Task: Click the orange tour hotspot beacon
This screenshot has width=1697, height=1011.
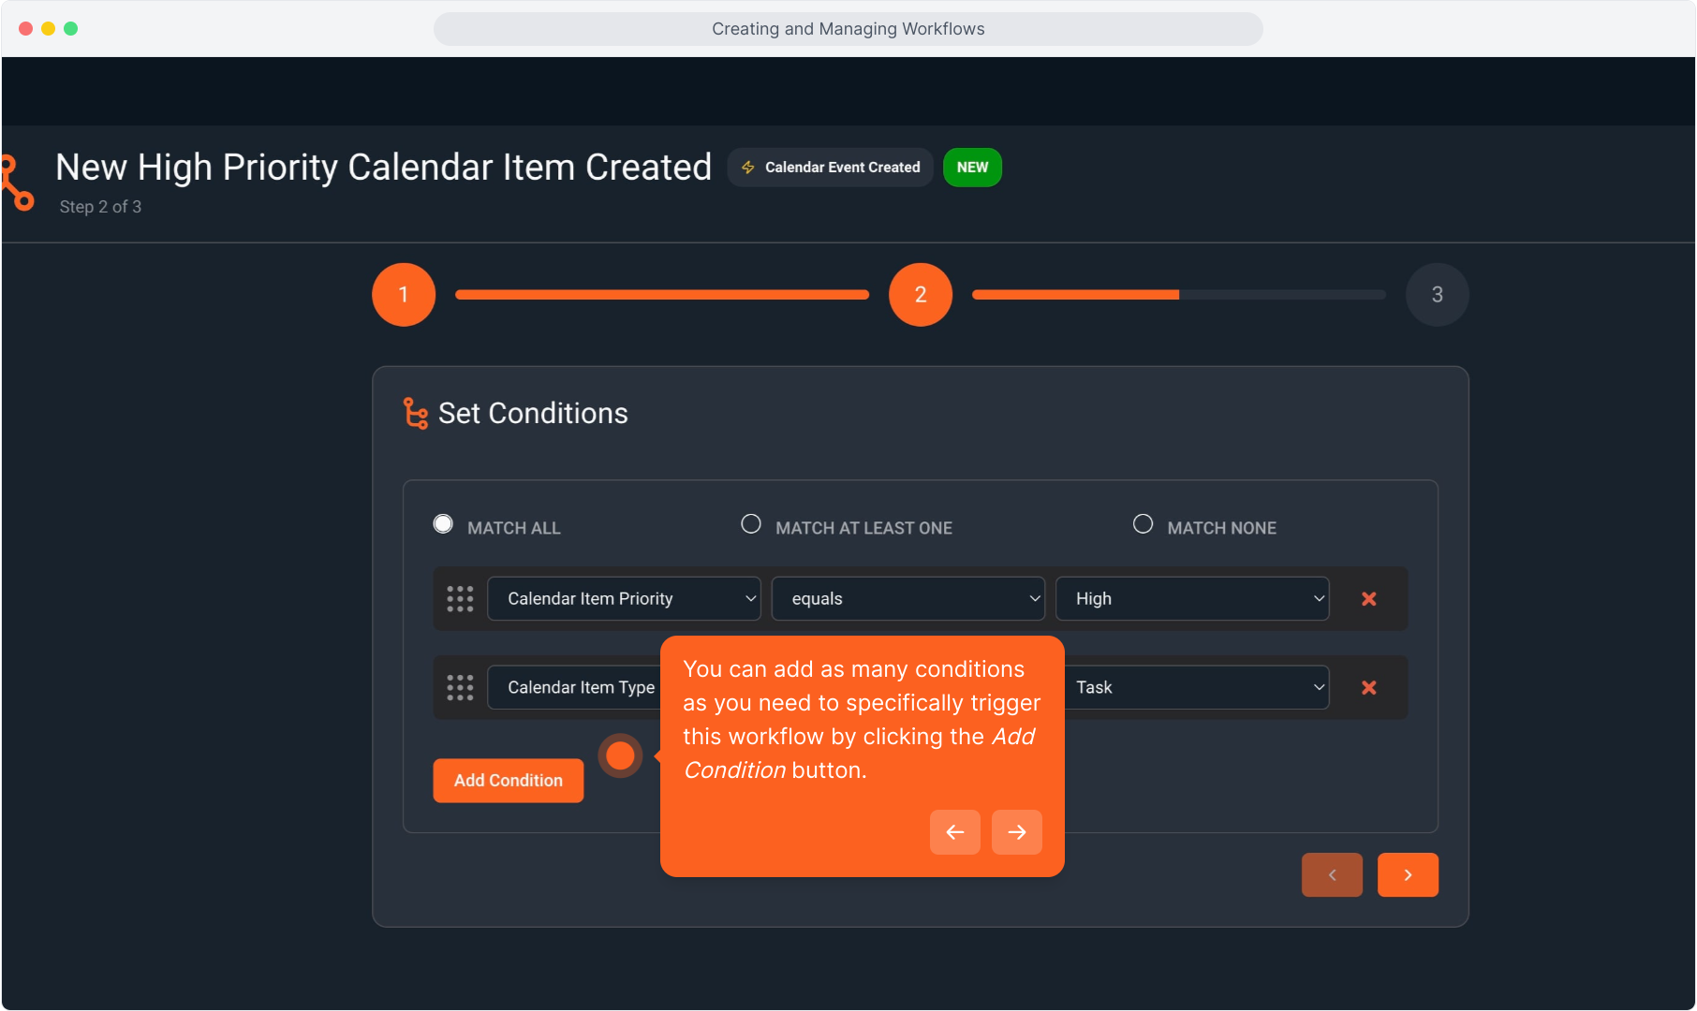Action: 620,755
